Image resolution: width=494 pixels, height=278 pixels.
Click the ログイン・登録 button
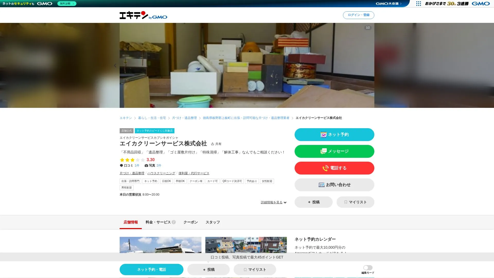[359, 15]
